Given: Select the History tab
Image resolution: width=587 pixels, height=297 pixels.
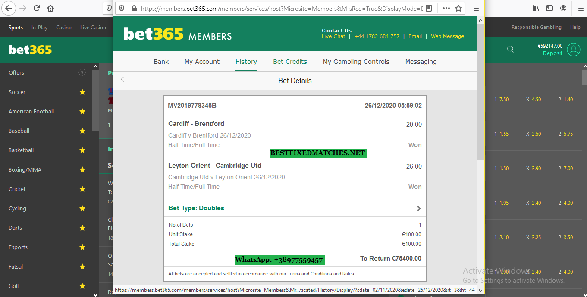Looking at the screenshot, I should coord(246,62).
